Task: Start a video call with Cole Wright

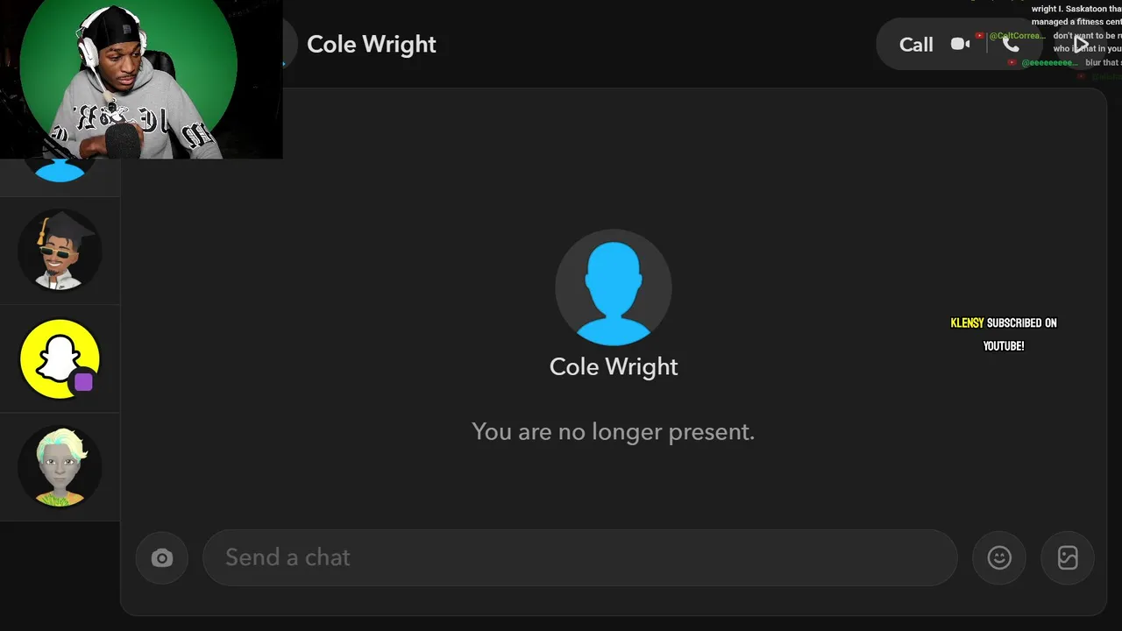Action: point(960,44)
